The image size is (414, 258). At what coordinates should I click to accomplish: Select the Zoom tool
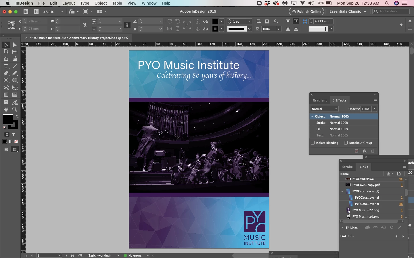[15, 109]
